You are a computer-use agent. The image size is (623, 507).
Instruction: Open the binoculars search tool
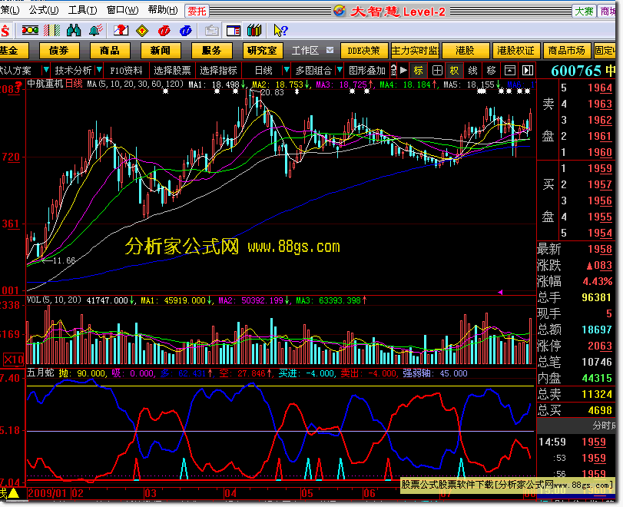74,30
